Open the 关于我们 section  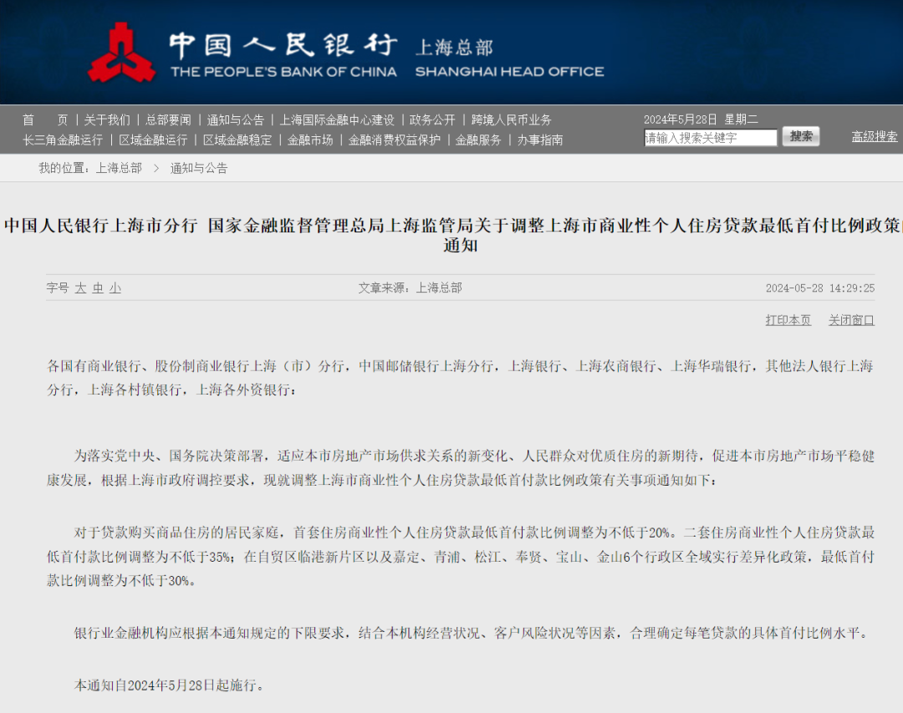[107, 120]
